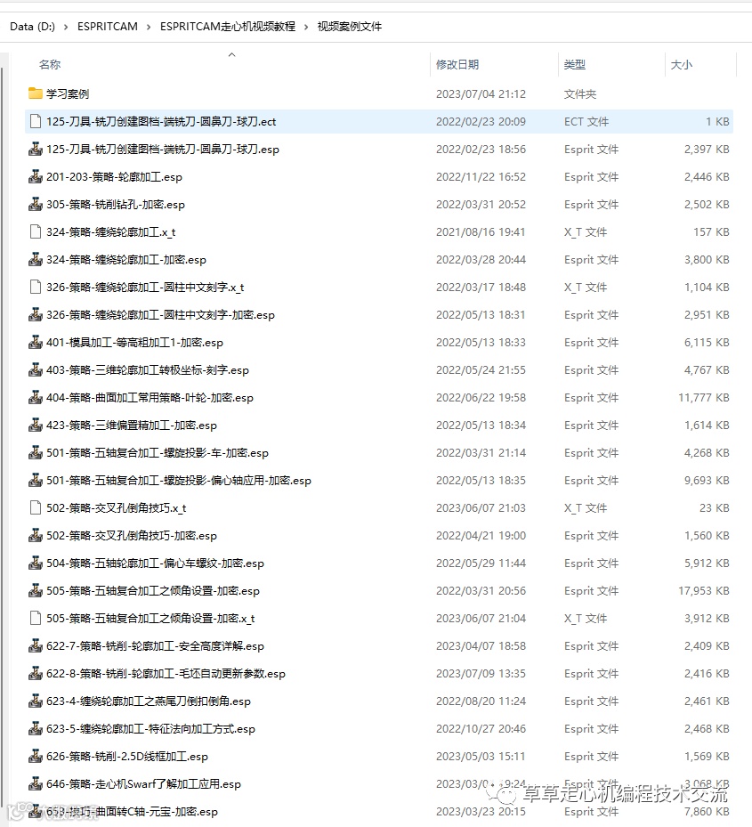Select file name 401-模具加工-等高粗加工1-加密.esp

click(x=134, y=343)
